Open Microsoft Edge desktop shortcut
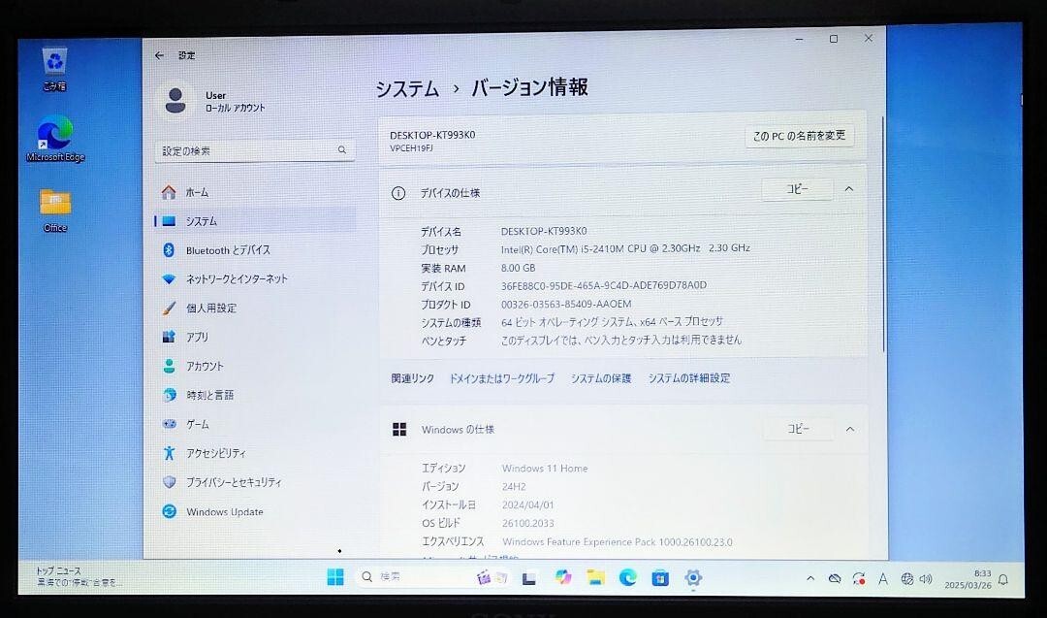The image size is (1047, 618). click(x=55, y=139)
